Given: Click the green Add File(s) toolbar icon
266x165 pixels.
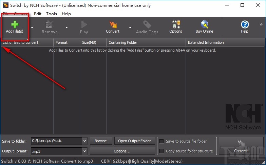Looking at the screenshot, I should click(x=15, y=24).
